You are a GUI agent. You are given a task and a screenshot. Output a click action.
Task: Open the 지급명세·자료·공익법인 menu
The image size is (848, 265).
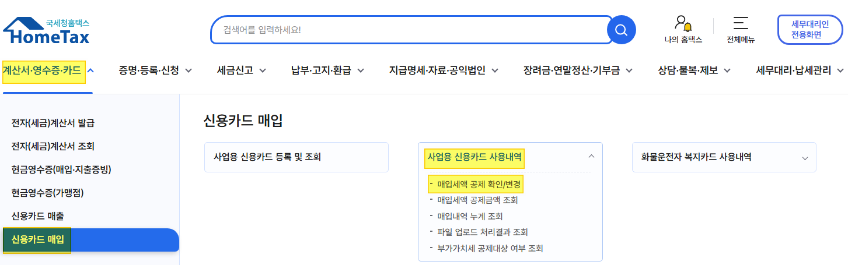tap(444, 71)
